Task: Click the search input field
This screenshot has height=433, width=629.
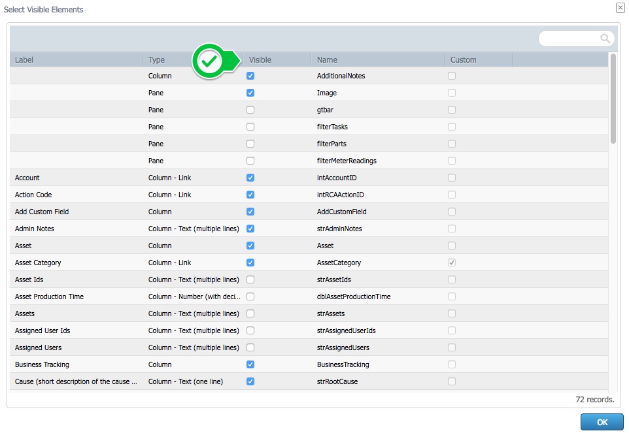Action: [x=569, y=39]
